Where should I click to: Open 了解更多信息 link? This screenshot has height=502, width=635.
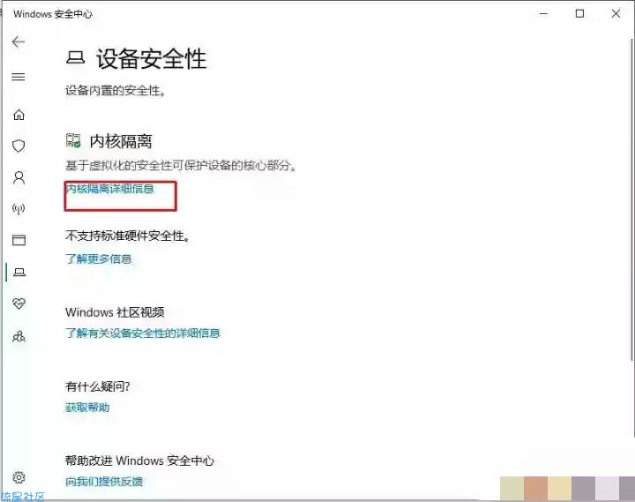click(x=99, y=258)
